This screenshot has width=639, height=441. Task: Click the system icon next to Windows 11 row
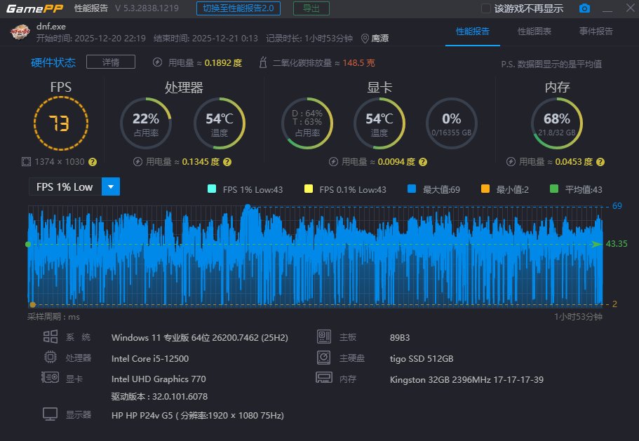50,337
